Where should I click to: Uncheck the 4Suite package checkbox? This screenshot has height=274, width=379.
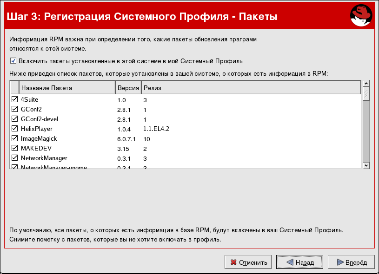tap(14, 99)
